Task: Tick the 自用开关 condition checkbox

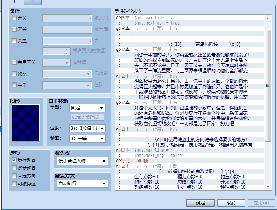Action: 14,62
